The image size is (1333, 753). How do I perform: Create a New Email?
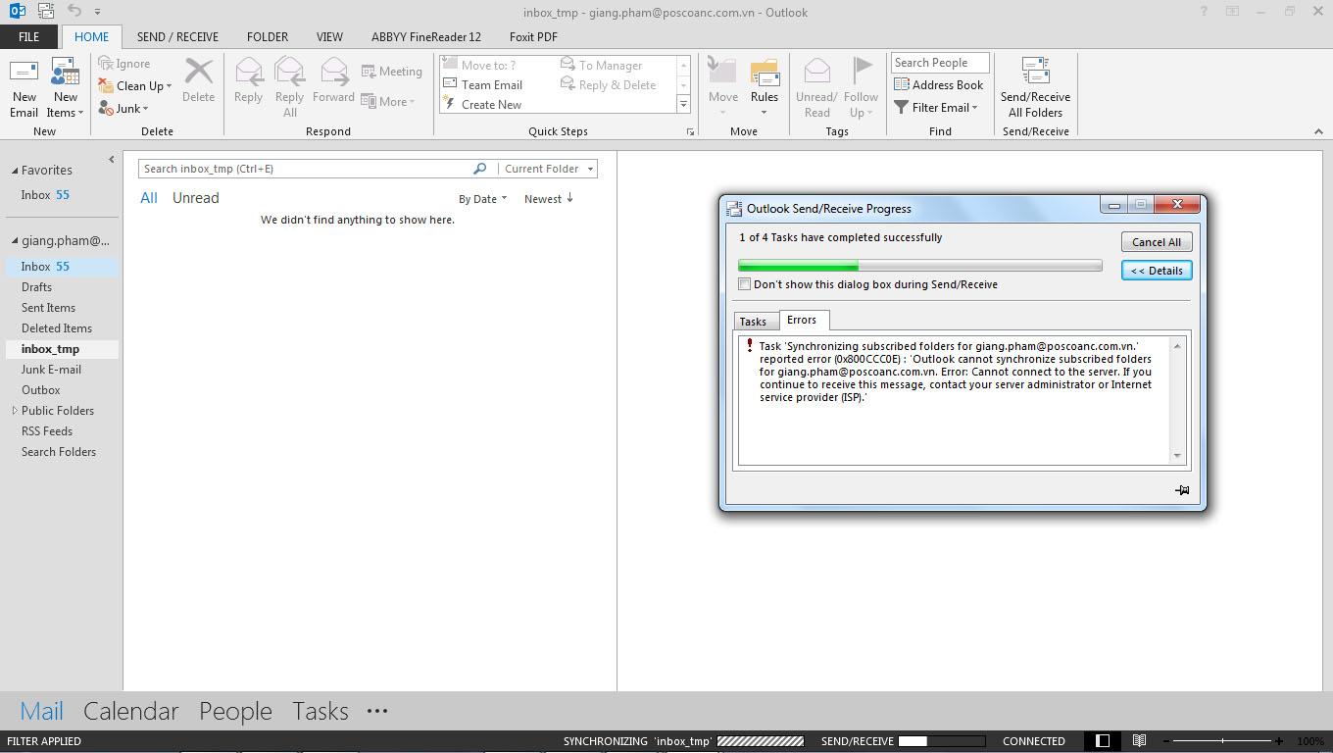[x=24, y=87]
